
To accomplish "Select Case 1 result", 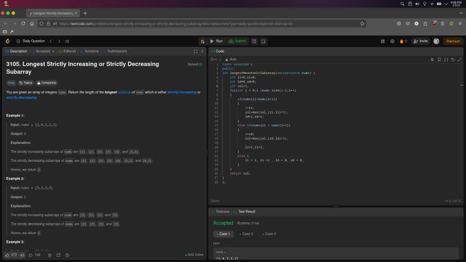I will [x=224, y=234].
